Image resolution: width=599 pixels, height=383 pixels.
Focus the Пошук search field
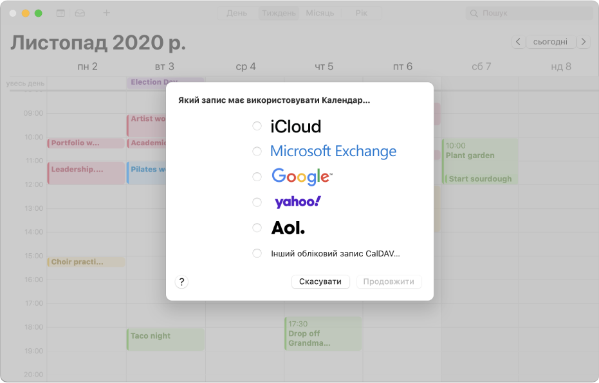pyautogui.click(x=529, y=13)
